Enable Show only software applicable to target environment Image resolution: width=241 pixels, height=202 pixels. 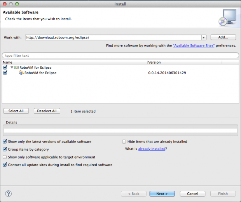click(5, 157)
